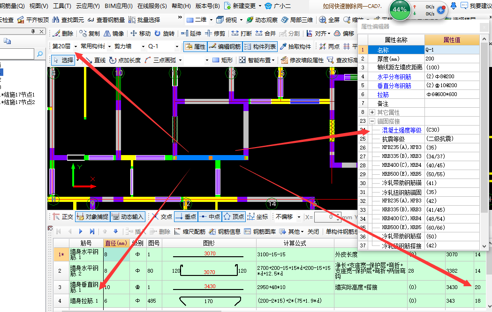
Task: Click 动态观察 orbit view
Action: coord(262,20)
